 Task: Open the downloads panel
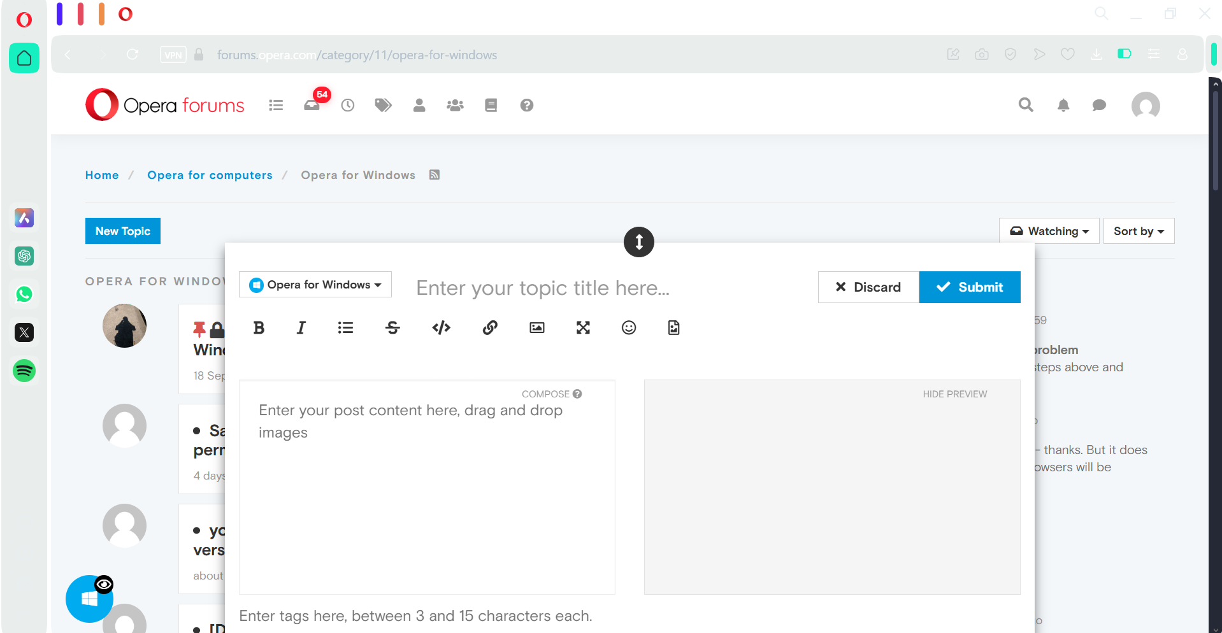pos(1096,54)
